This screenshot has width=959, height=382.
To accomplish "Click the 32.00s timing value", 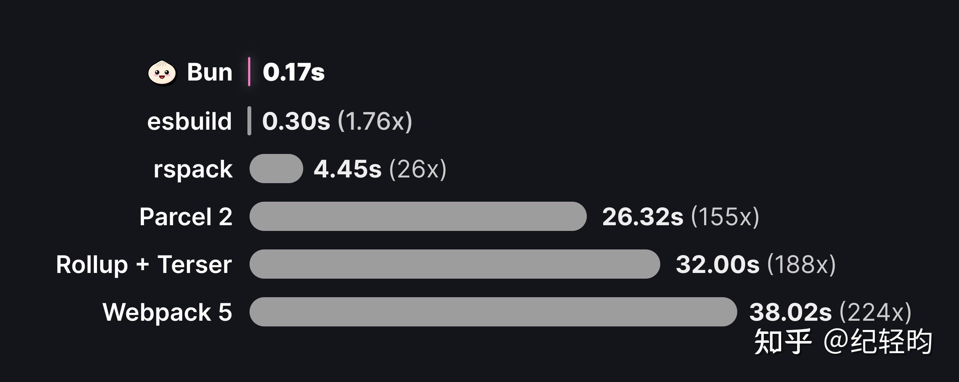I will point(717,264).
